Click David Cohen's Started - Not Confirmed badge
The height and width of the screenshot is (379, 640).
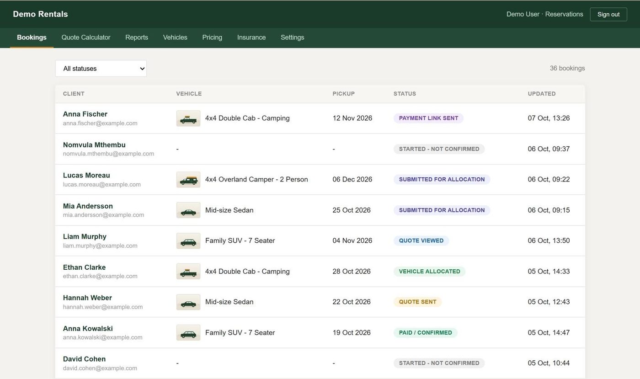(x=439, y=363)
